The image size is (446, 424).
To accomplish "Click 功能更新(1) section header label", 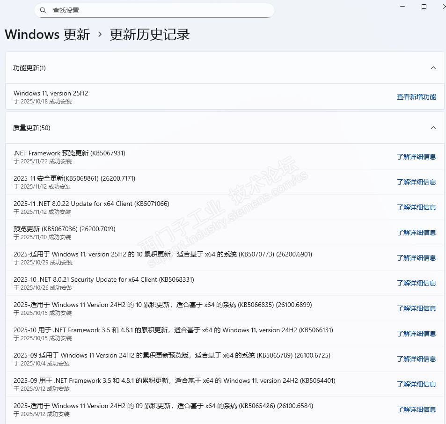I will click(29, 68).
